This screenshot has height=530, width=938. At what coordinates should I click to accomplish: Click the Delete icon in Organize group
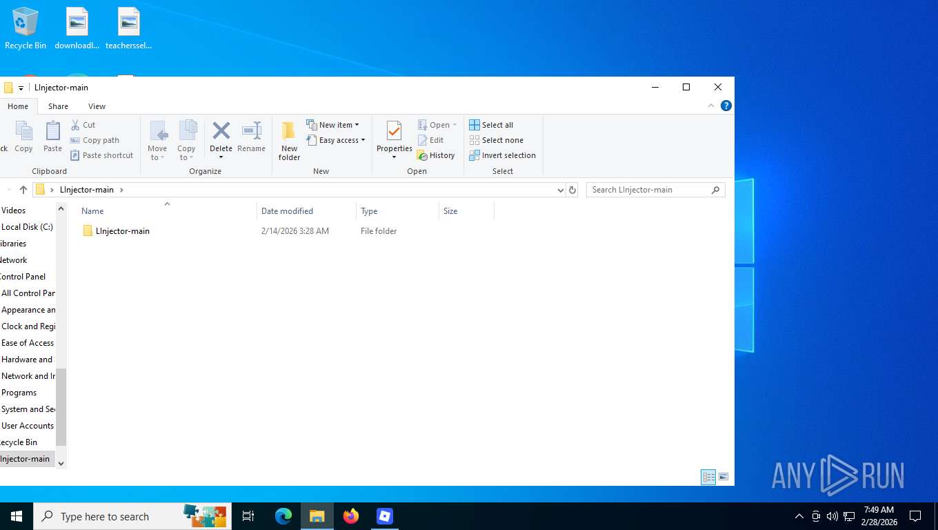221,131
